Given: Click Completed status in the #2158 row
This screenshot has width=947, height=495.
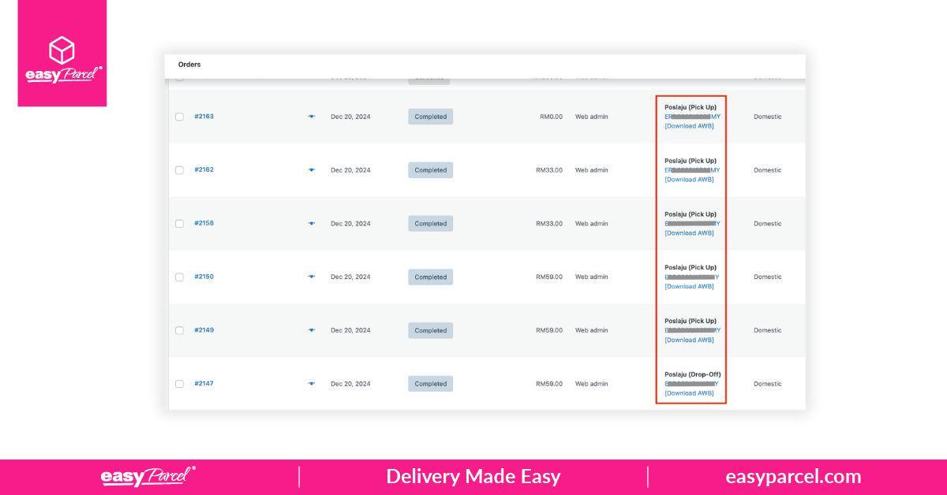Looking at the screenshot, I should point(431,224).
